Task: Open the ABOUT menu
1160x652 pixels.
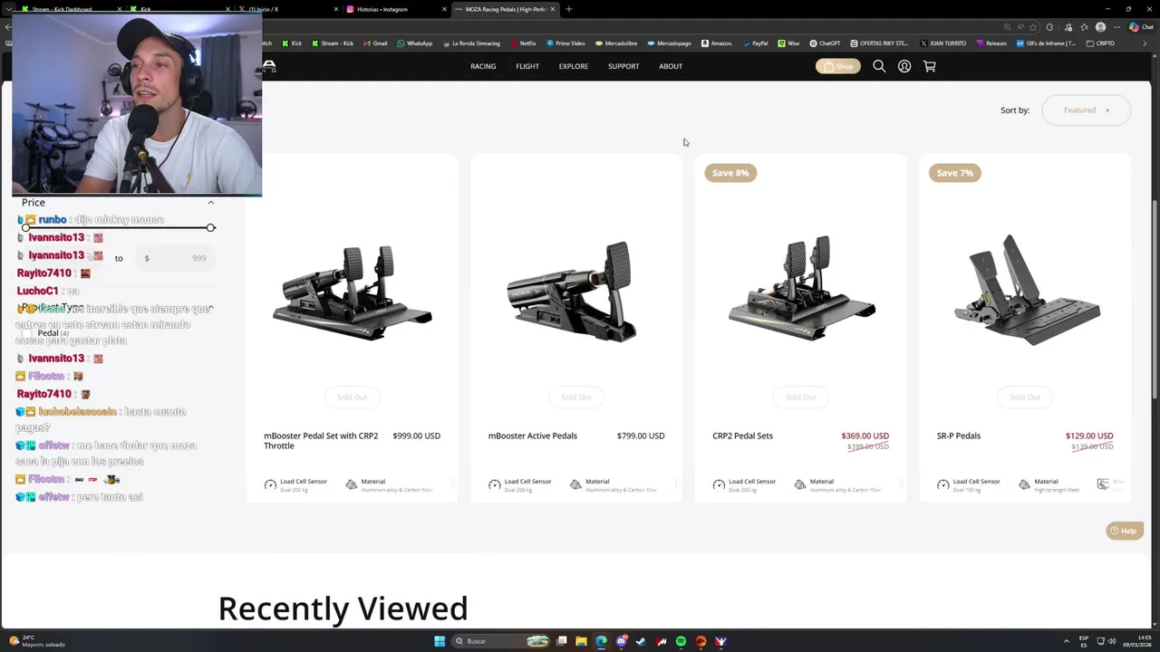Action: coord(671,66)
